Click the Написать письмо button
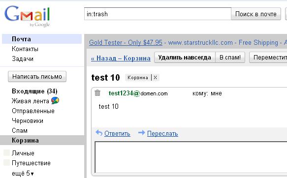The image size is (287, 178). [x=37, y=77]
